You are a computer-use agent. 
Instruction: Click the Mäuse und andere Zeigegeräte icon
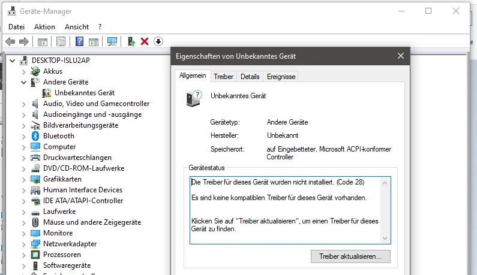point(35,222)
